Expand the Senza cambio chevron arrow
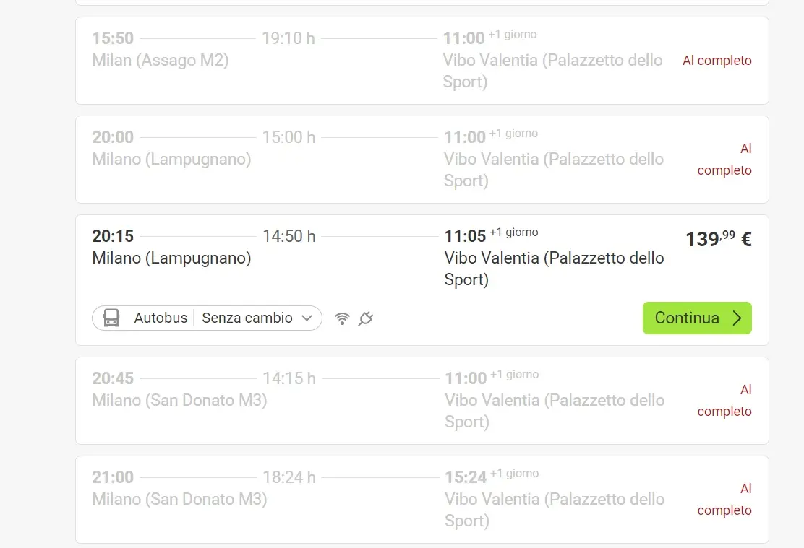804x548 pixels. [307, 318]
